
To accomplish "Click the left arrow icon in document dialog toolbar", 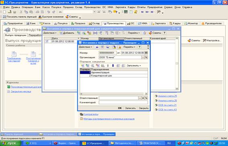I will pos(97,47).
